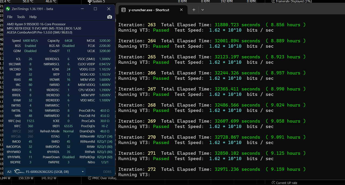Click the tREFI value 65535
This screenshot has height=185, width=345.
(x=68, y=126)
